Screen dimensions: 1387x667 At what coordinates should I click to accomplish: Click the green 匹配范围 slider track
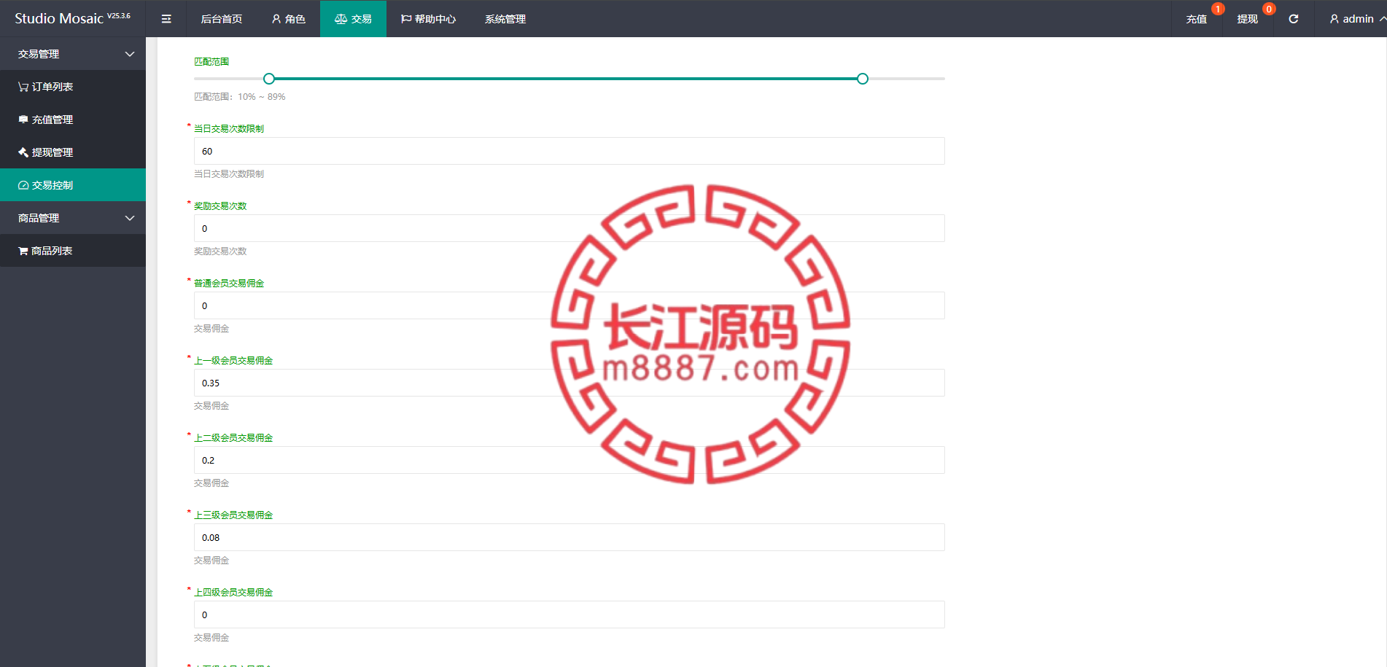(x=566, y=79)
